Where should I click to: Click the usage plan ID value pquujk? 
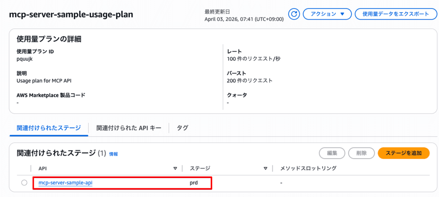pos(24,58)
